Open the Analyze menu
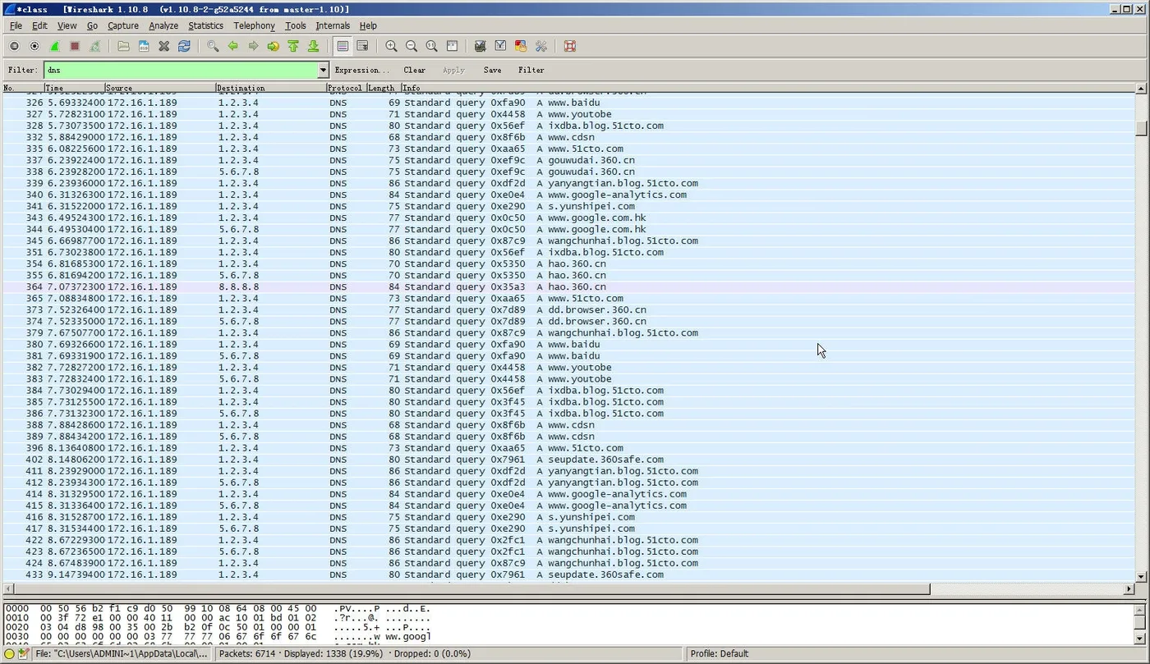The width and height of the screenshot is (1150, 664). [x=163, y=25]
